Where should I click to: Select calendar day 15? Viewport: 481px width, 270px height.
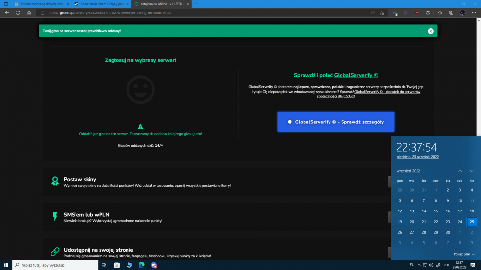(436, 211)
